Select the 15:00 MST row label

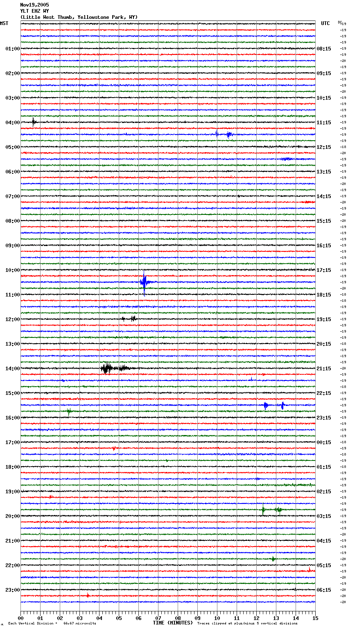click(x=12, y=393)
